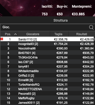Choose the Biri07501 entry
Image resolution: width=95 pixels, height=105 pixels.
click(47, 53)
